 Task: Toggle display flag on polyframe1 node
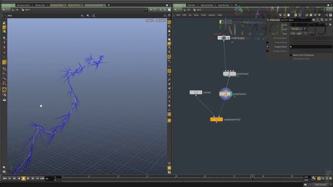point(231,94)
